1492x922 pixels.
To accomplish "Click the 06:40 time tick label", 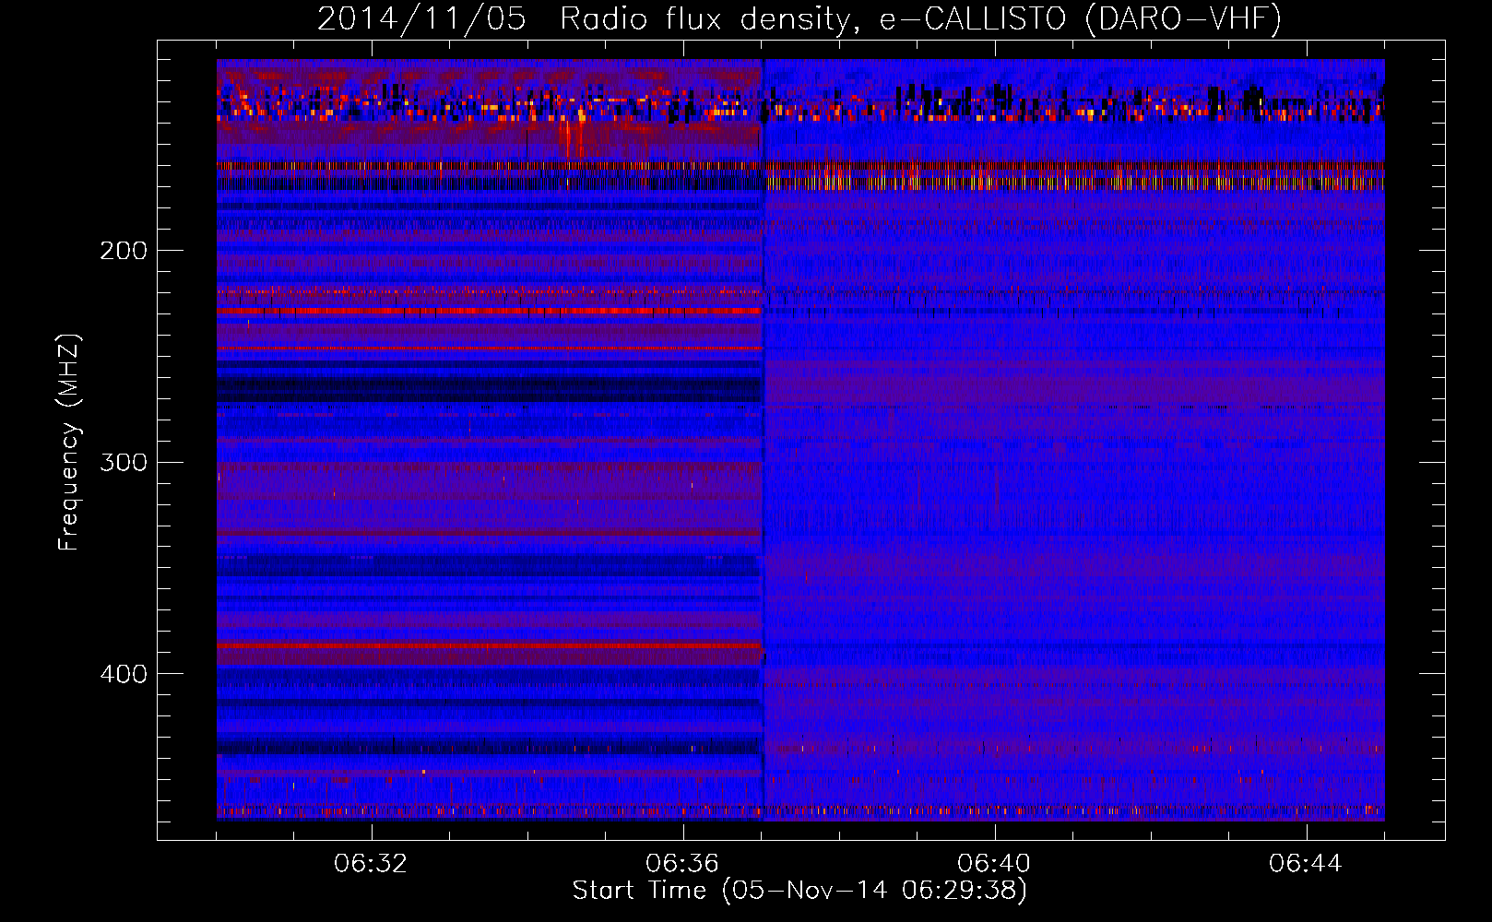I will 994,864.
